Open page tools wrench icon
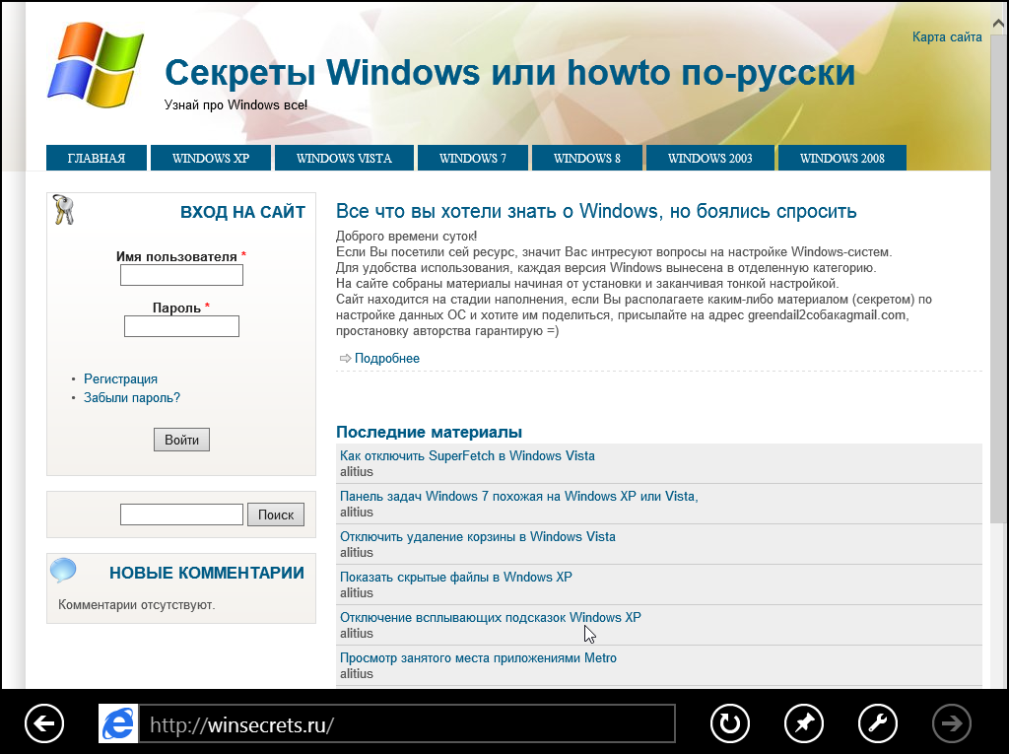Viewport: 1009px width, 754px height. (x=878, y=724)
